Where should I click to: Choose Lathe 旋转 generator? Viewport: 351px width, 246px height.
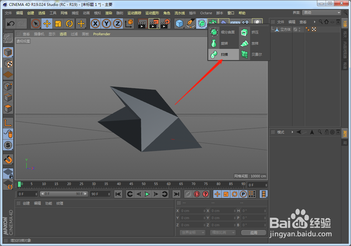[x=223, y=43]
